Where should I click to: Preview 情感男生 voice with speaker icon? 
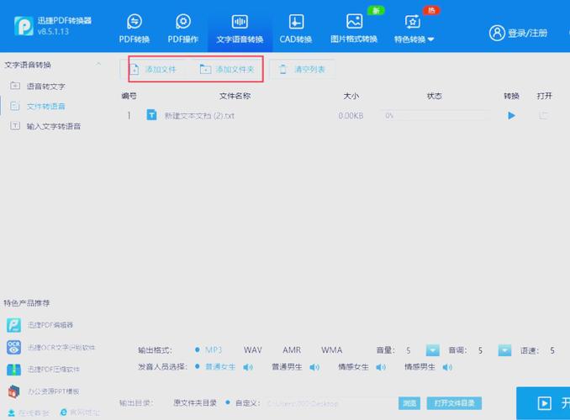447,367
